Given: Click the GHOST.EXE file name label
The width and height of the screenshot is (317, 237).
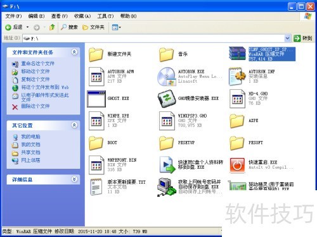Looking at the screenshot, I should (x=118, y=99).
